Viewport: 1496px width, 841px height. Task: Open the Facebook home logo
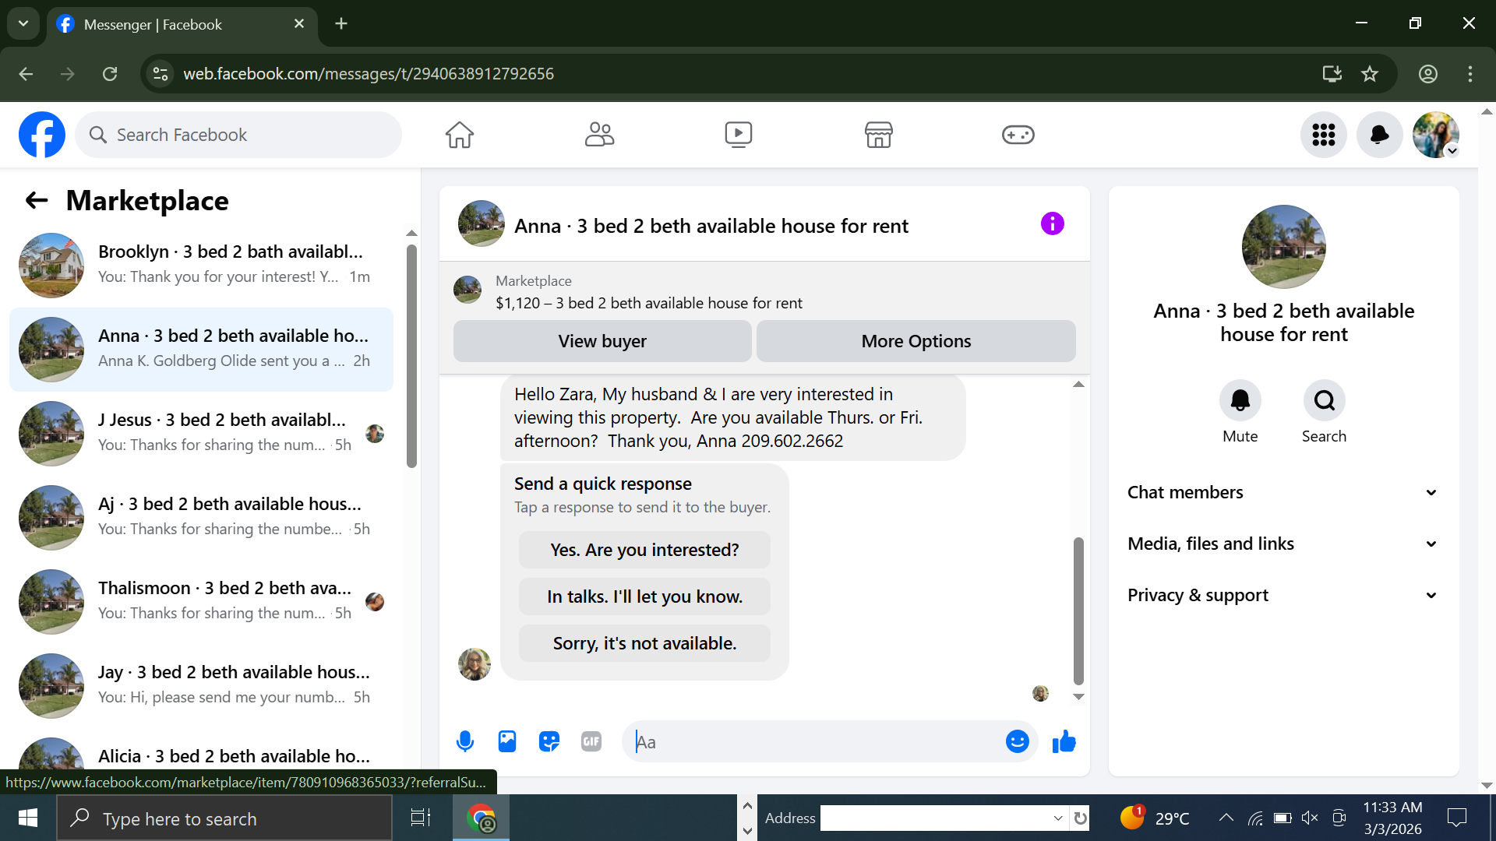tap(42, 135)
